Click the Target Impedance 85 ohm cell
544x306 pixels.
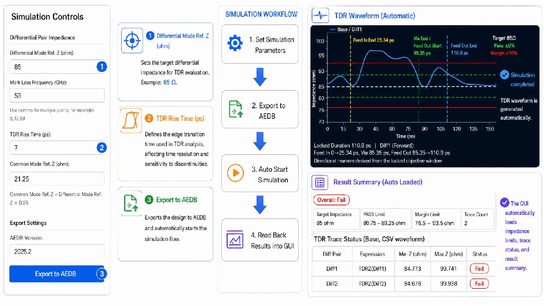(x=336, y=219)
